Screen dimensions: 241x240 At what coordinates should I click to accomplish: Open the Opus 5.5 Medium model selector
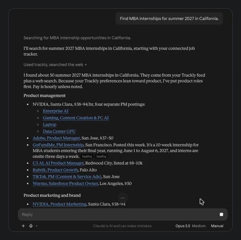(190, 226)
